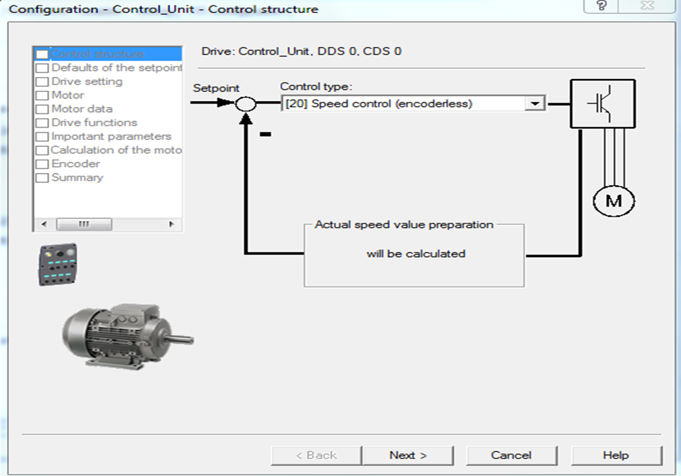Viewport: 681px width, 476px height.
Task: Click the list scroll right arrow
Action: (172, 224)
